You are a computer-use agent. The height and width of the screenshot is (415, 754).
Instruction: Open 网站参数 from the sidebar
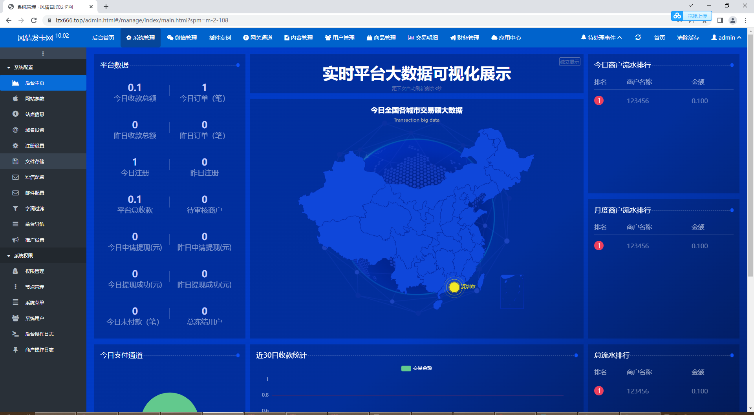point(35,99)
